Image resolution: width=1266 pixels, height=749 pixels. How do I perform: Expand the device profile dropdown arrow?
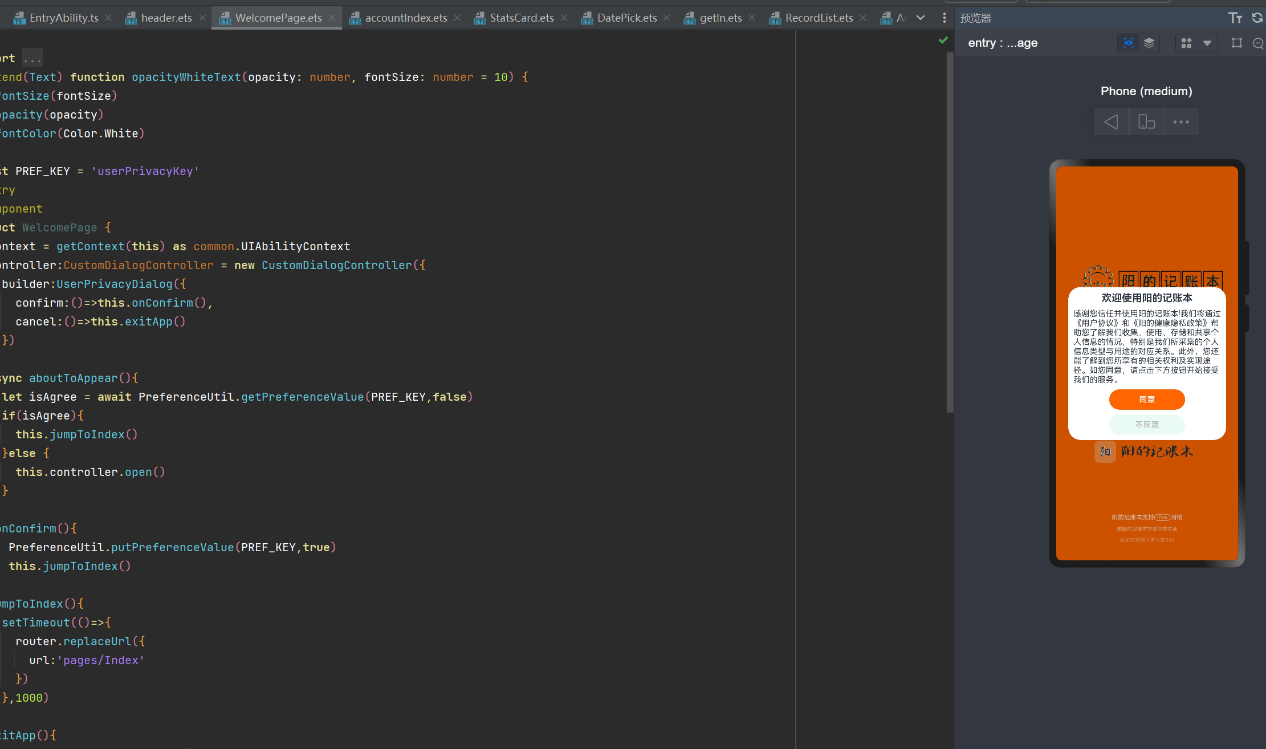tap(1207, 43)
